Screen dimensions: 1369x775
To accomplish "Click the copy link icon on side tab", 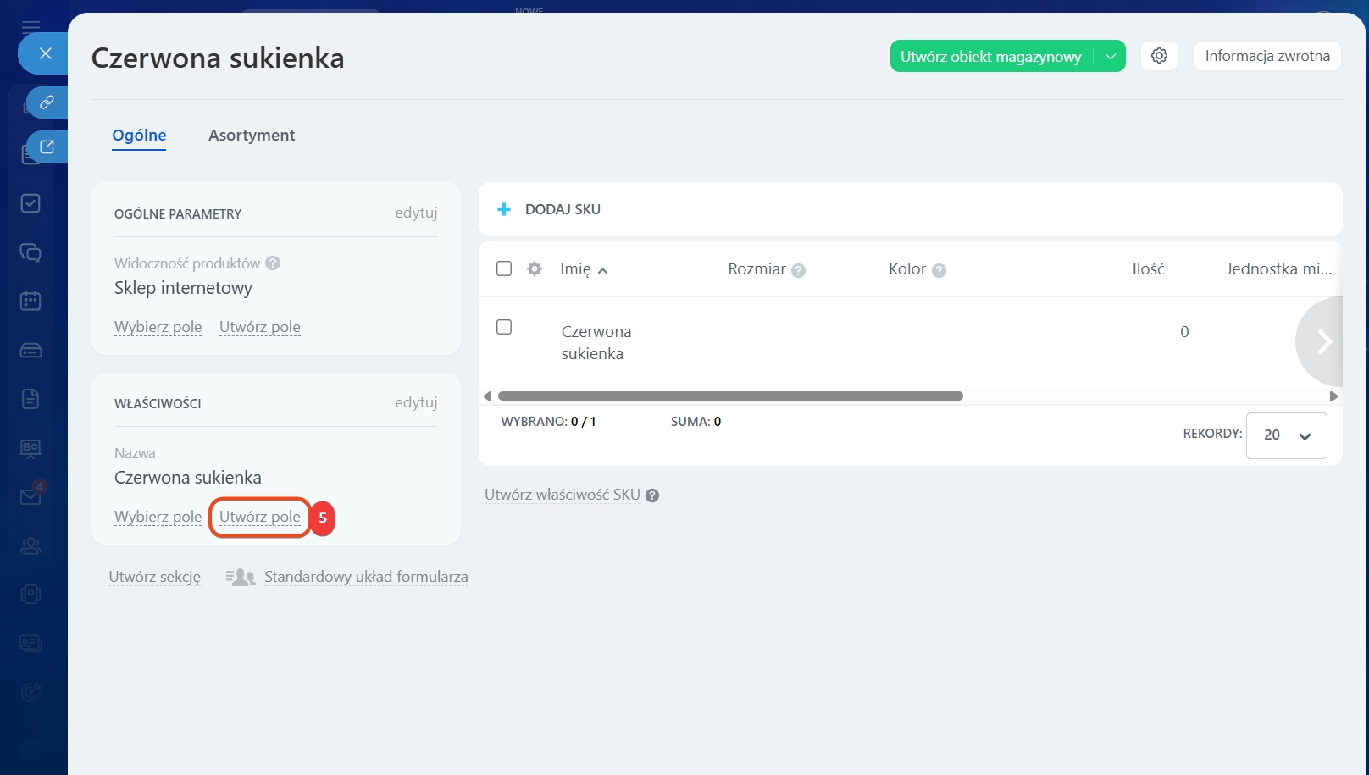I will point(47,102).
